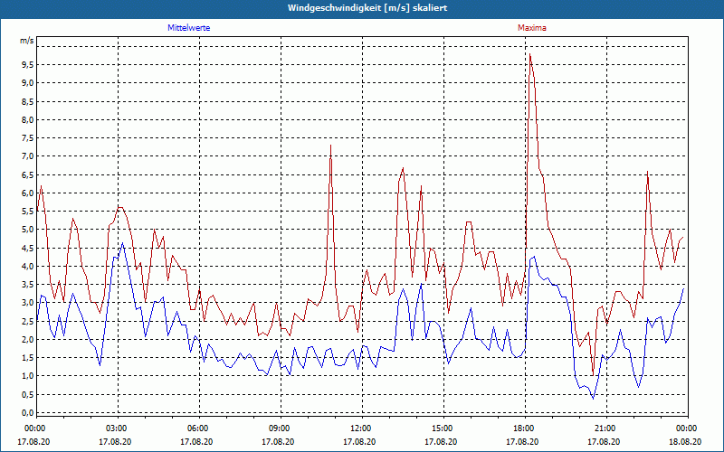
Task: Click the '7,5' y-axis value
Action: (x=28, y=138)
